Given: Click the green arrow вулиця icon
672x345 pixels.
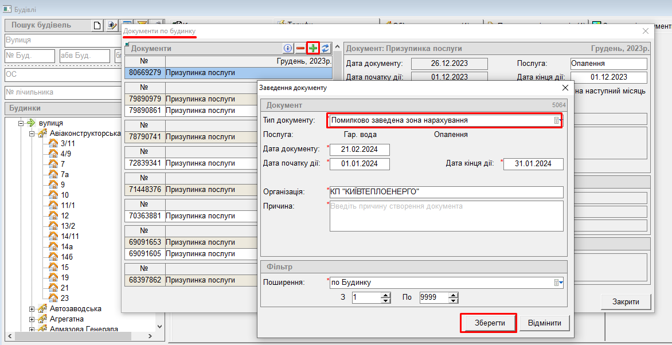Looking at the screenshot, I should [31, 123].
